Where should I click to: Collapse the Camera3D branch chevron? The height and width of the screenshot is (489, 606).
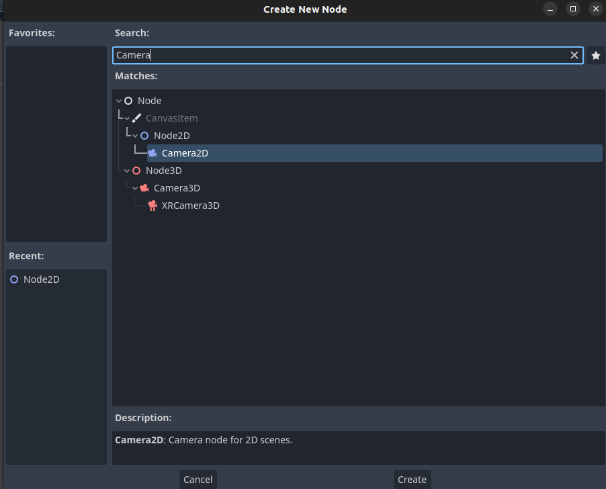coord(135,188)
